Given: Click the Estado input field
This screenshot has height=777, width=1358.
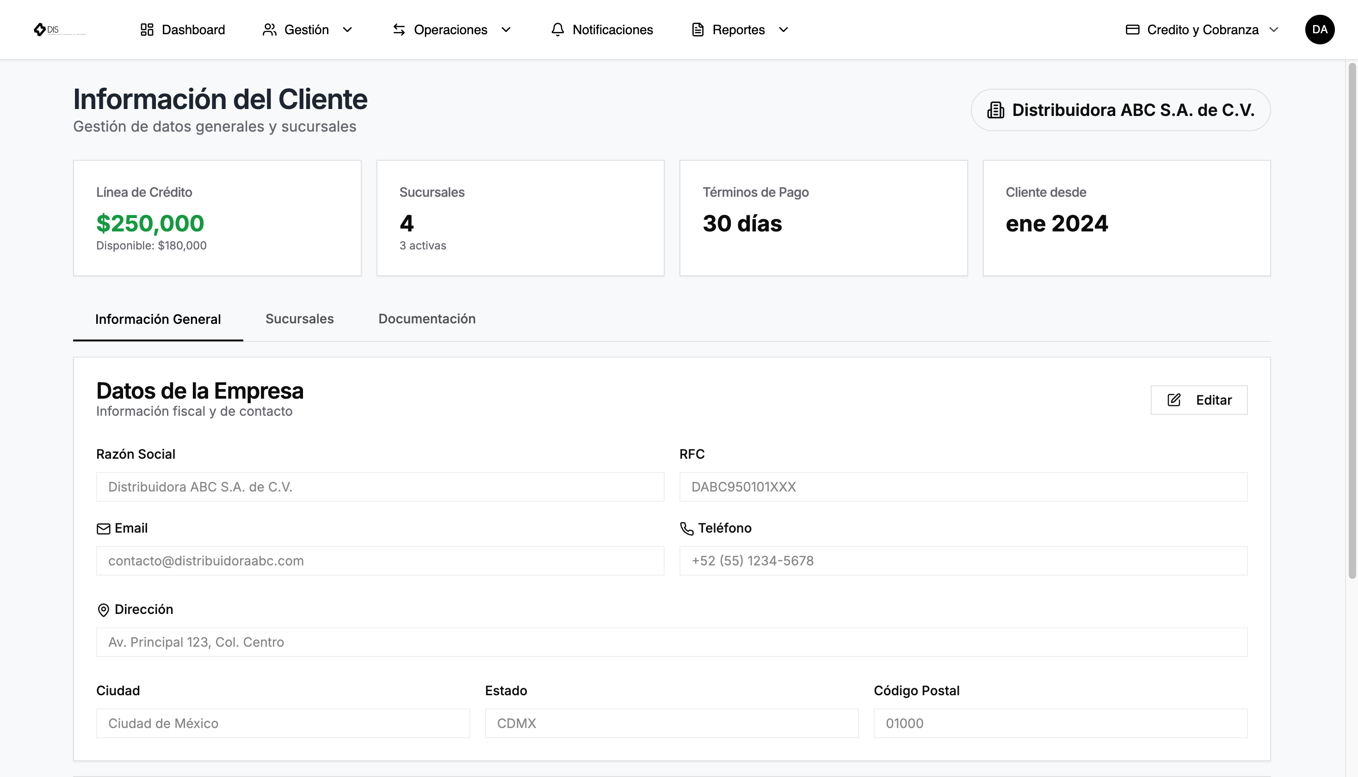Looking at the screenshot, I should pos(672,723).
